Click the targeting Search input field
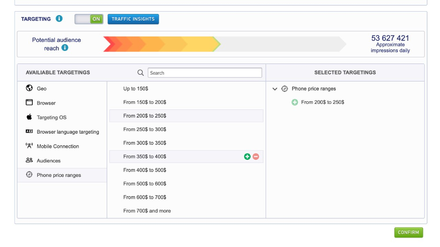This screenshot has width=440, height=247. coord(205,73)
